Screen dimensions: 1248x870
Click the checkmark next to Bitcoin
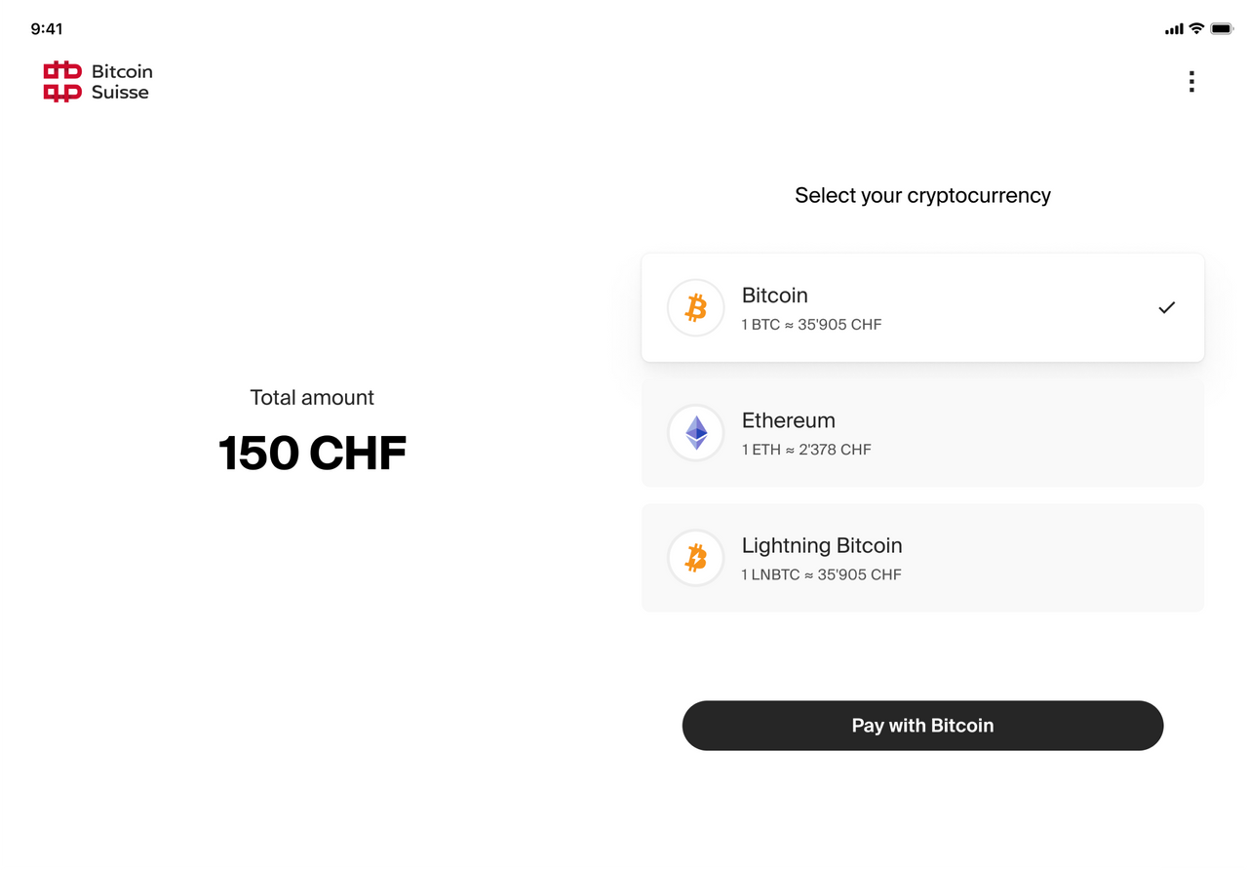click(1166, 307)
